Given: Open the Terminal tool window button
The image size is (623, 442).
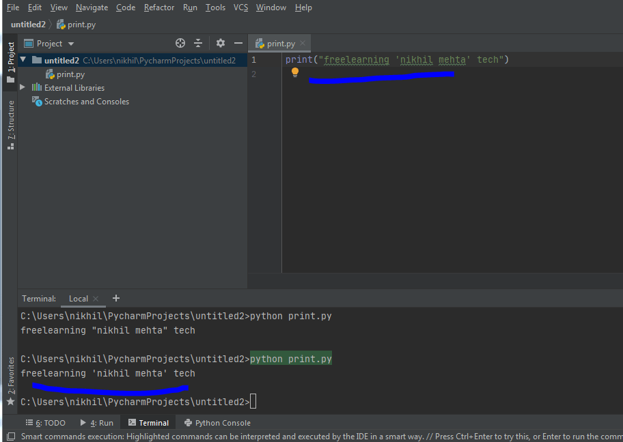Looking at the screenshot, I should [149, 423].
